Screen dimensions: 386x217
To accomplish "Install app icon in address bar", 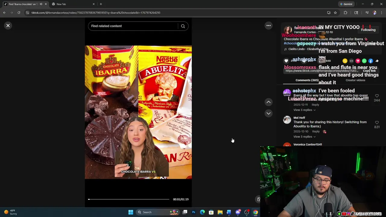I will (x=329, y=13).
